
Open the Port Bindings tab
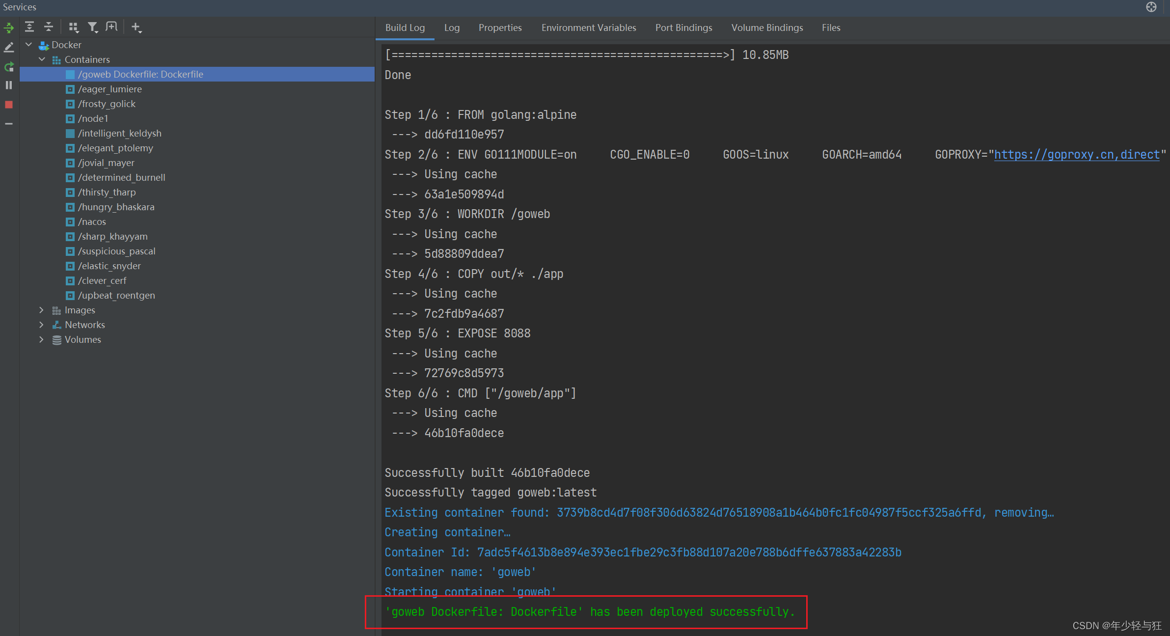[683, 28]
